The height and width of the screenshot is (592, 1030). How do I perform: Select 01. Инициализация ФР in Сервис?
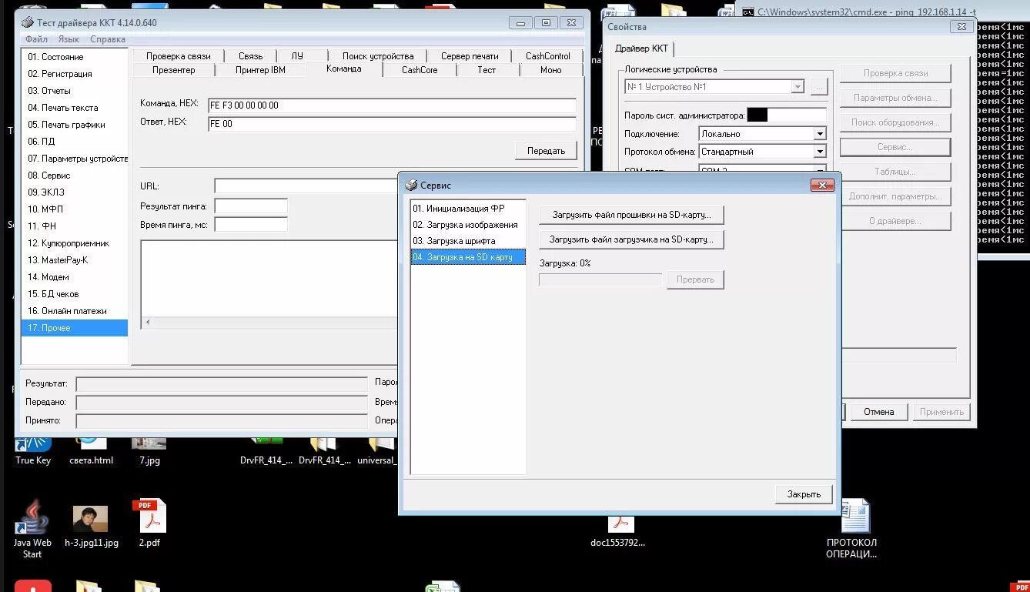pos(468,209)
